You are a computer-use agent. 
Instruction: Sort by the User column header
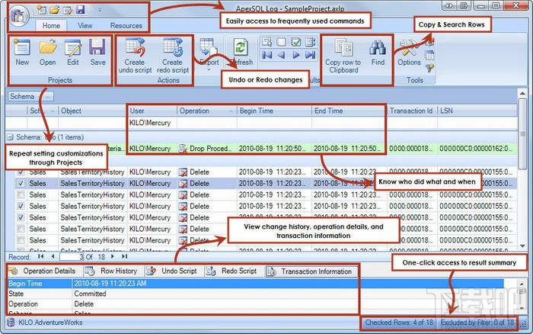[x=152, y=111]
